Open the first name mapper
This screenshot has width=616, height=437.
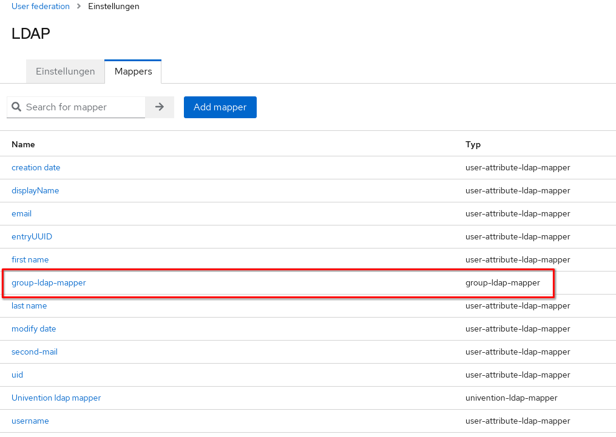coord(30,259)
